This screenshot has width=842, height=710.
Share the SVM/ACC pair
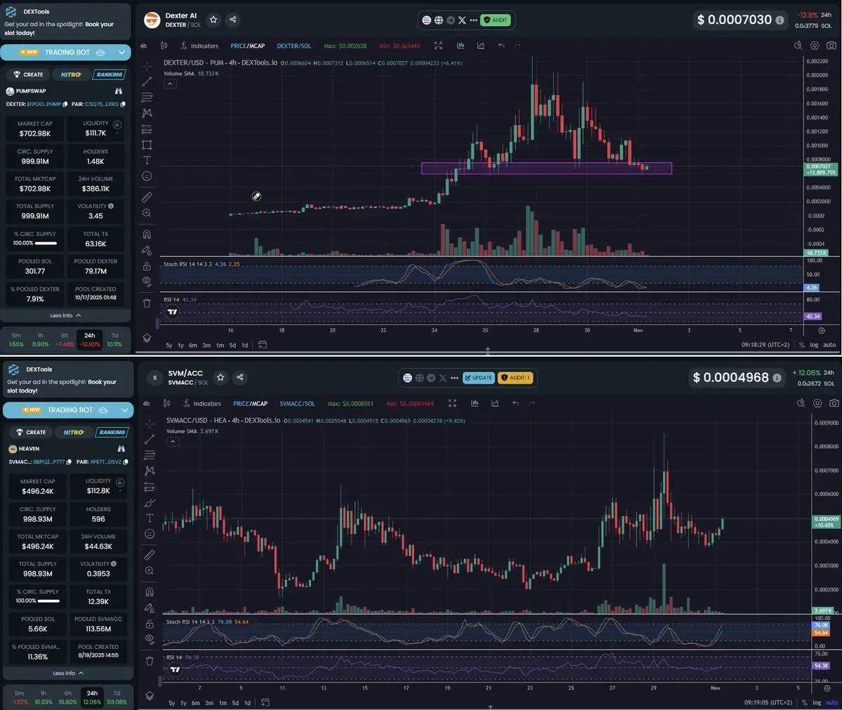240,377
